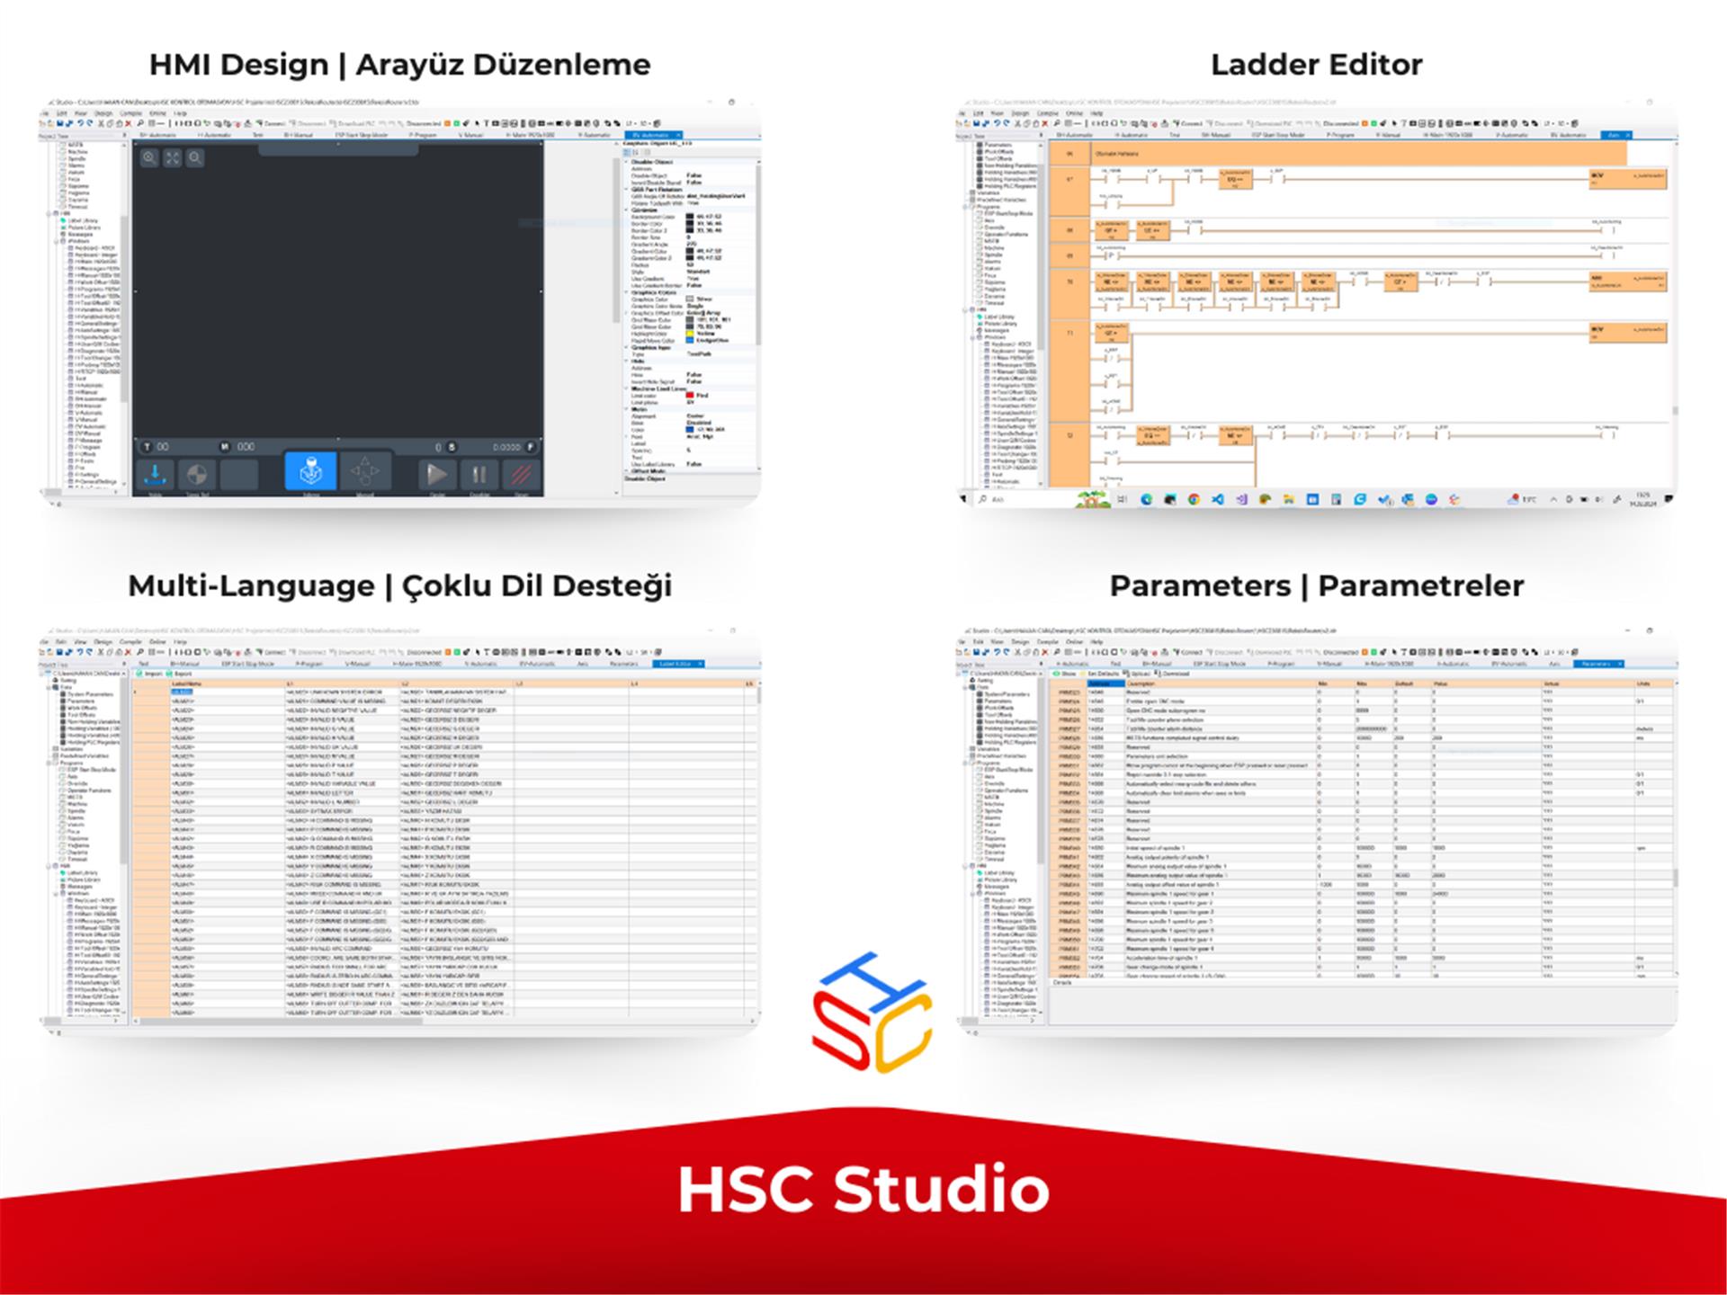
Task: Click pause button in HMI preview bar
Action: click(x=479, y=474)
